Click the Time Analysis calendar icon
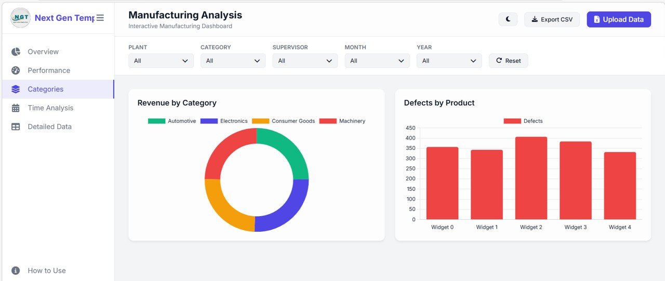The height and width of the screenshot is (281, 665). coord(16,108)
